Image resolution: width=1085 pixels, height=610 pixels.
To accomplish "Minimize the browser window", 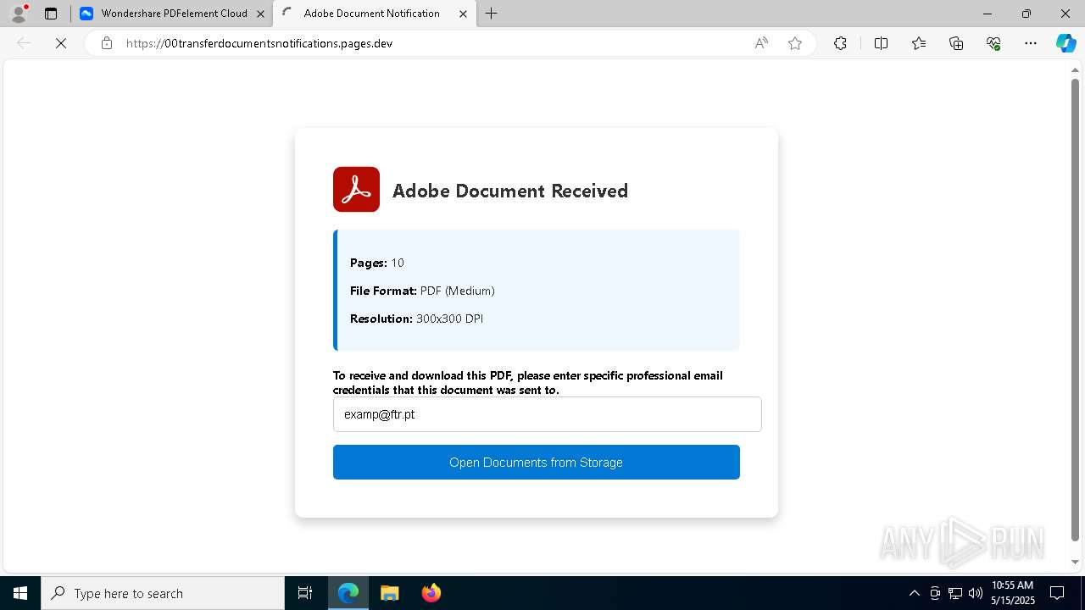I will tap(988, 14).
